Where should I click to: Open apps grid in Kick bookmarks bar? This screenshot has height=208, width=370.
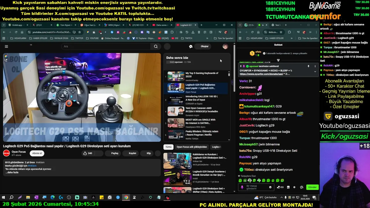[240, 38]
